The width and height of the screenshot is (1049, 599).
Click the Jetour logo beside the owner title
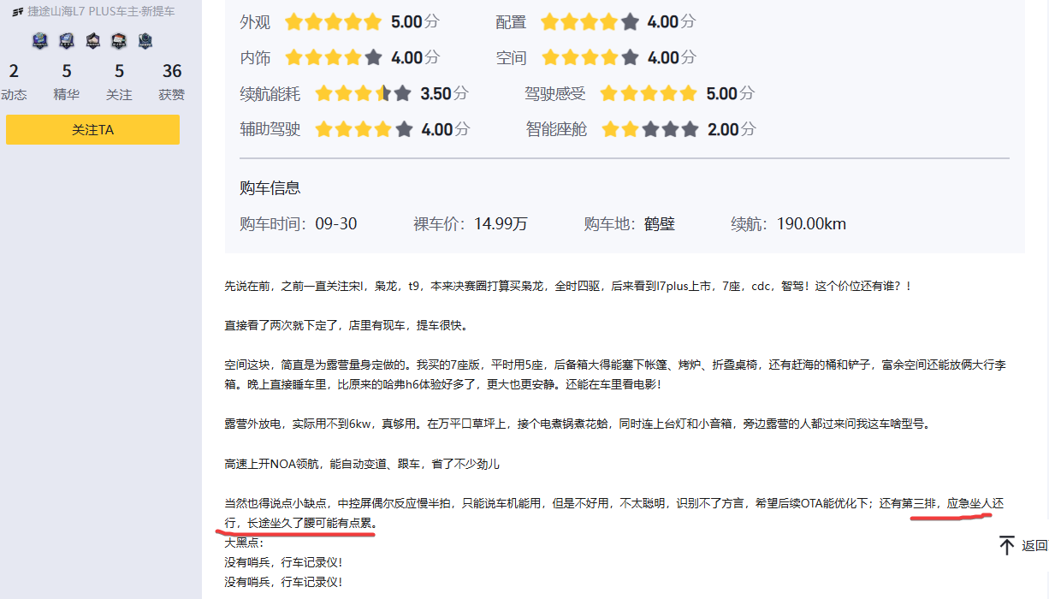(18, 12)
